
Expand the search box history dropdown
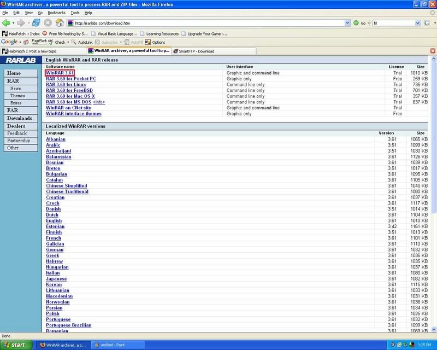417,23
